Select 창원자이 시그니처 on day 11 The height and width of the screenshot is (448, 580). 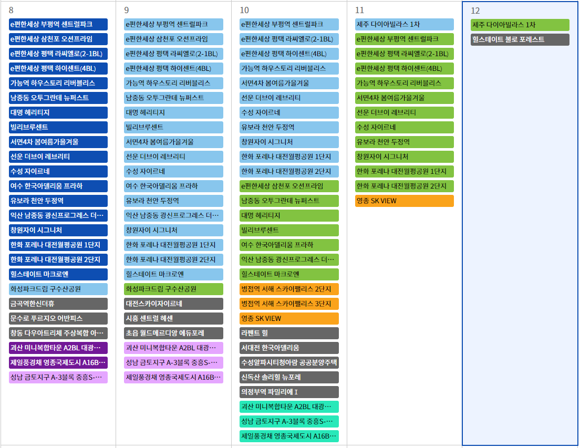tap(405, 157)
